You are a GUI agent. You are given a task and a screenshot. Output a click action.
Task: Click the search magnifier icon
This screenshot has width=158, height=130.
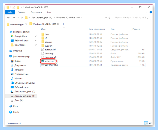148,18
